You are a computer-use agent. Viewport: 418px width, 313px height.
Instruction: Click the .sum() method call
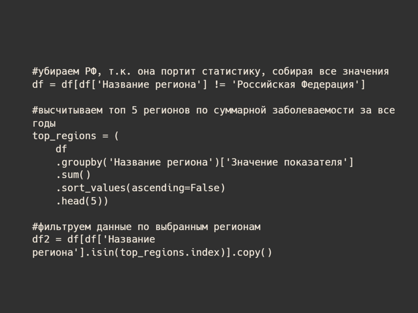click(x=73, y=175)
